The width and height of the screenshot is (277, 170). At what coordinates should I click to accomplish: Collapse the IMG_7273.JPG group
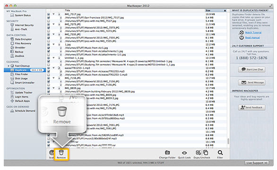(x=53, y=24)
